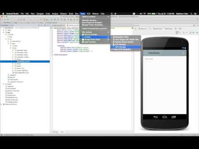The height and width of the screenshot is (149, 199).
Task: Choose Create Command-line Launcher item
Action: (95, 29)
